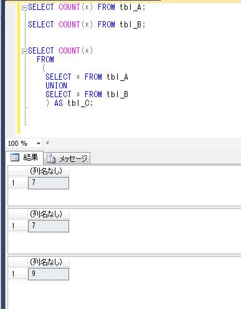Switch to the メッセージ messages tab
241x309 pixels.
pos(67,159)
